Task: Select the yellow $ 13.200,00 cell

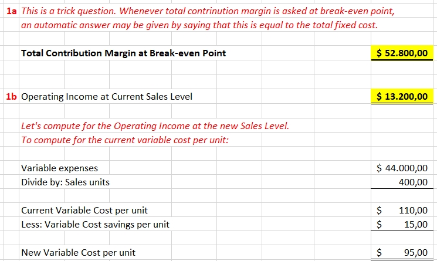Action: click(x=402, y=96)
